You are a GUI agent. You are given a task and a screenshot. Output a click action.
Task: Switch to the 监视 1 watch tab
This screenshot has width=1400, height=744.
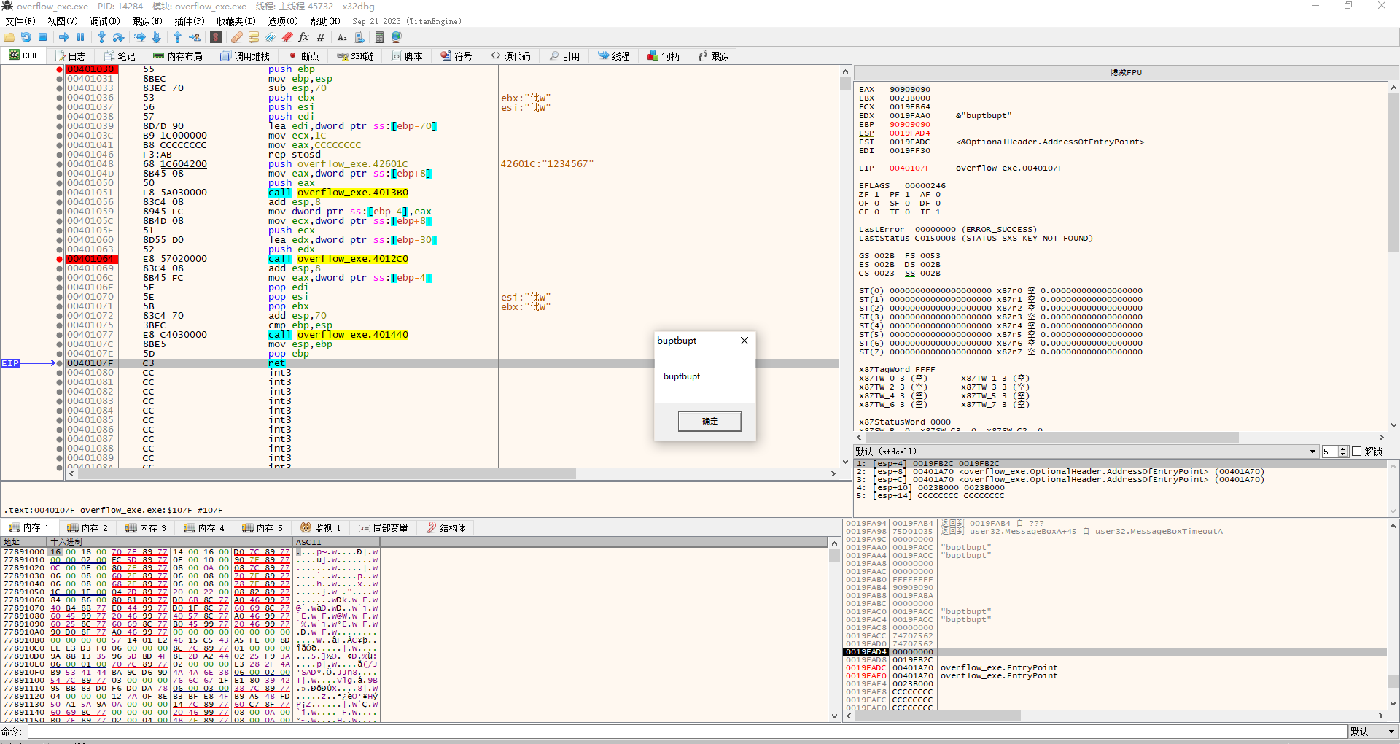[321, 528]
